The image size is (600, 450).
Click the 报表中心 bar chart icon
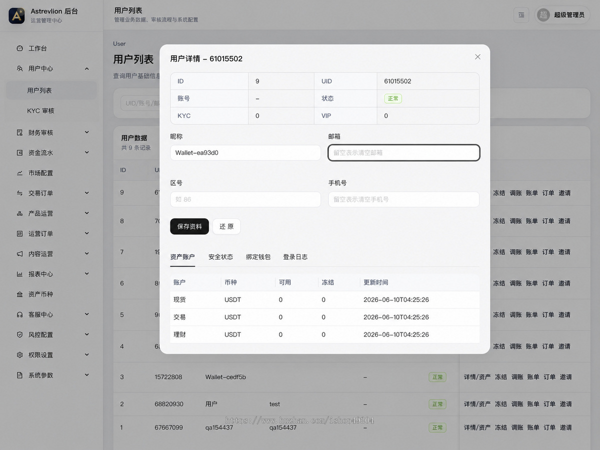[x=19, y=274]
